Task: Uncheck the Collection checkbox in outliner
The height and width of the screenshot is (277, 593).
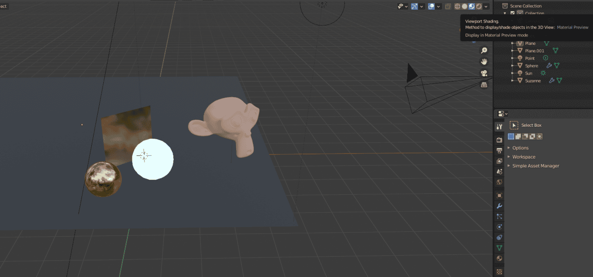Action: pos(511,13)
